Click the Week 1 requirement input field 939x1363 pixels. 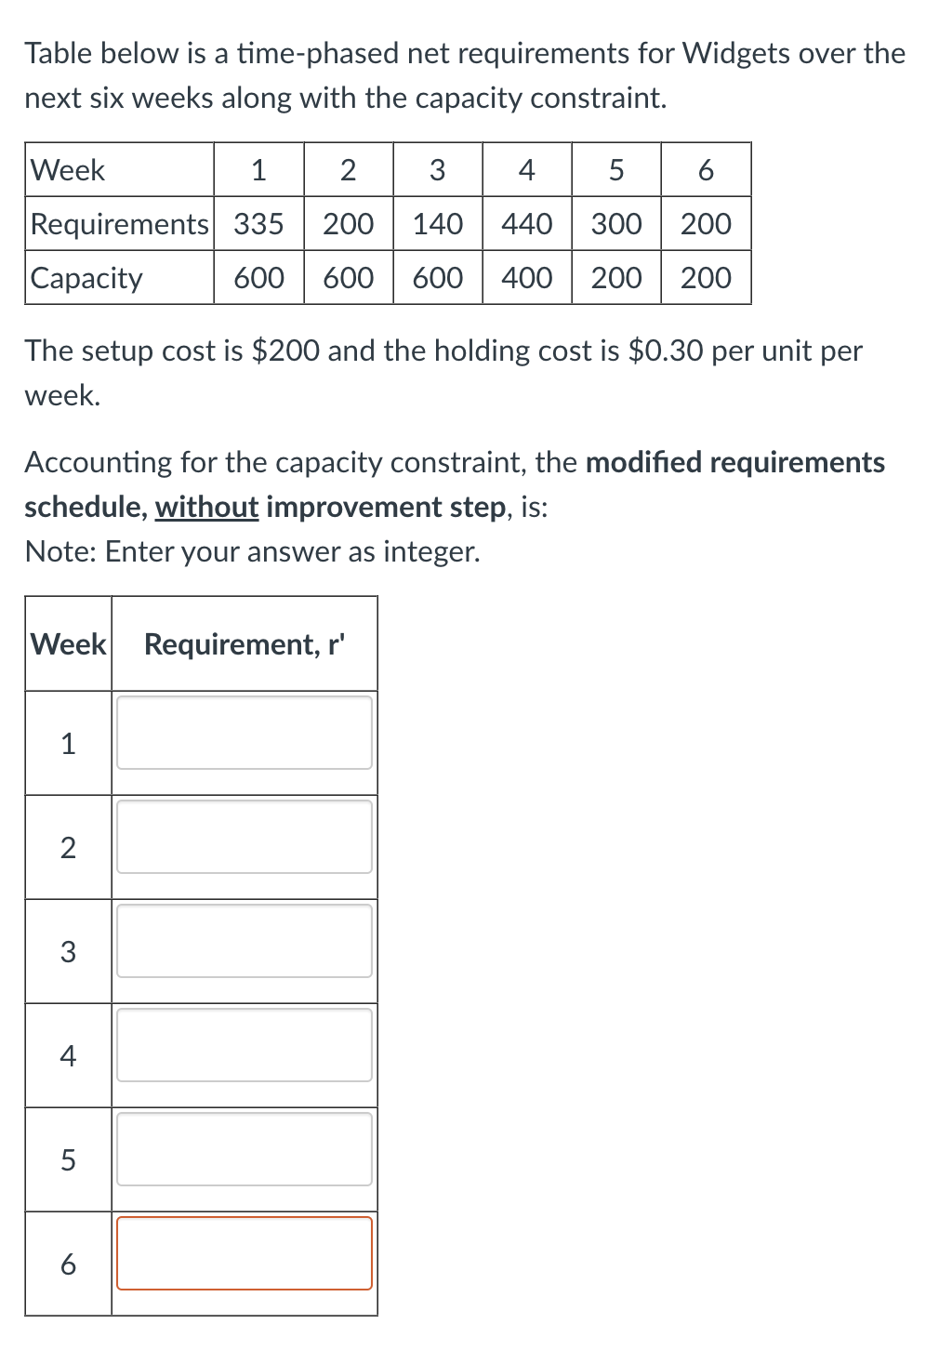pyautogui.click(x=244, y=734)
